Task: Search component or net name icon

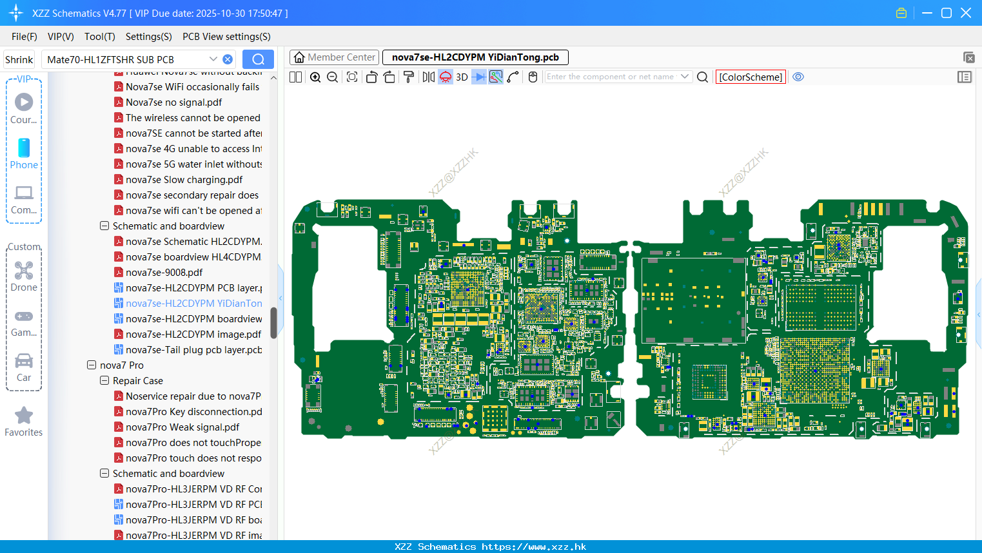Action: coord(703,77)
